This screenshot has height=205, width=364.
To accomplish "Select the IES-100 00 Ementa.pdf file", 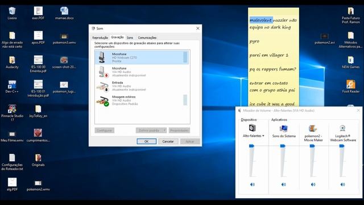I will (38, 64).
